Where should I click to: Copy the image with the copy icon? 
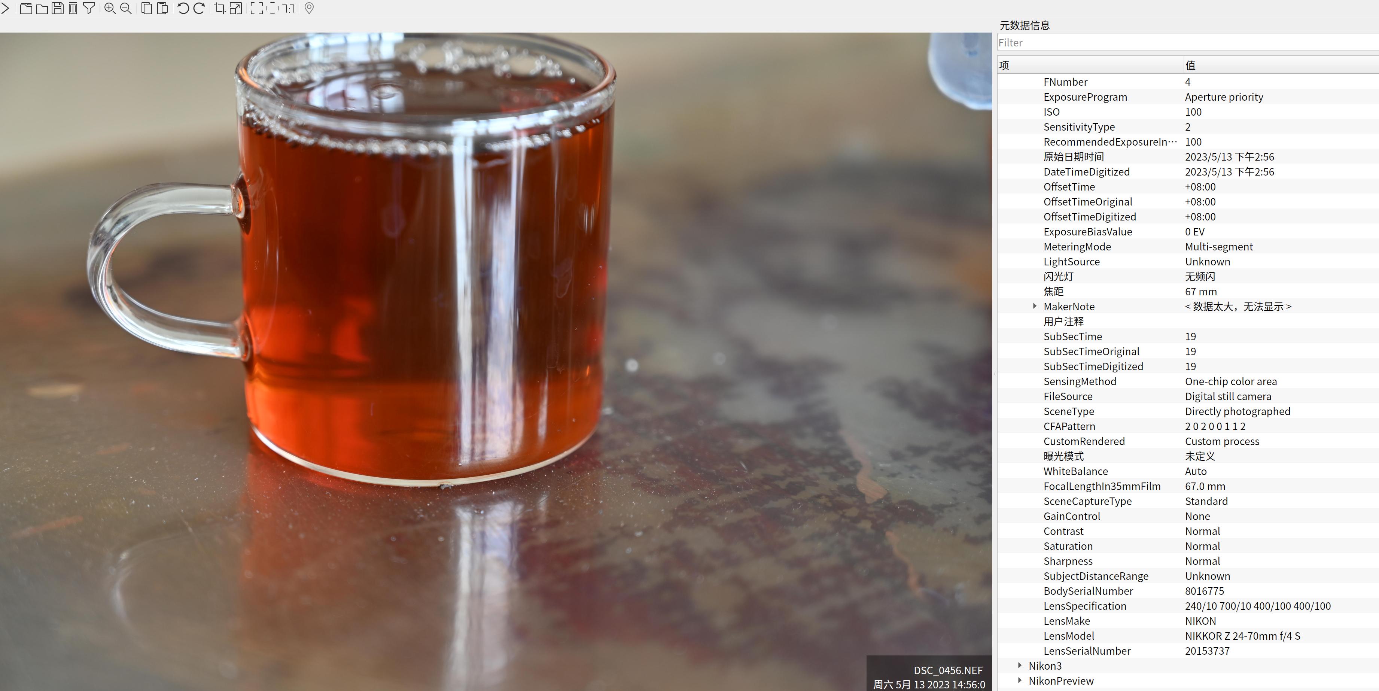coord(146,8)
